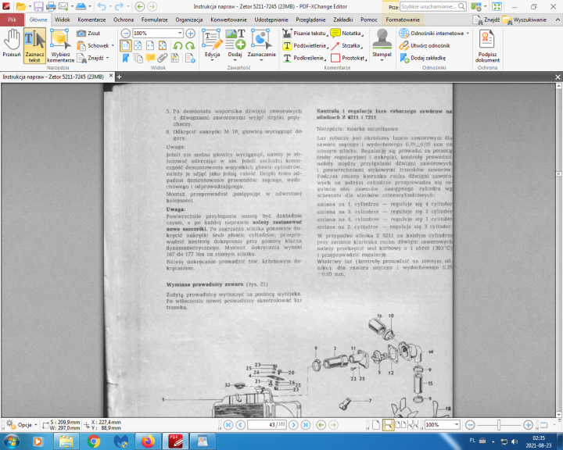Click Utwórz odnośnik link tool

[x=427, y=45]
